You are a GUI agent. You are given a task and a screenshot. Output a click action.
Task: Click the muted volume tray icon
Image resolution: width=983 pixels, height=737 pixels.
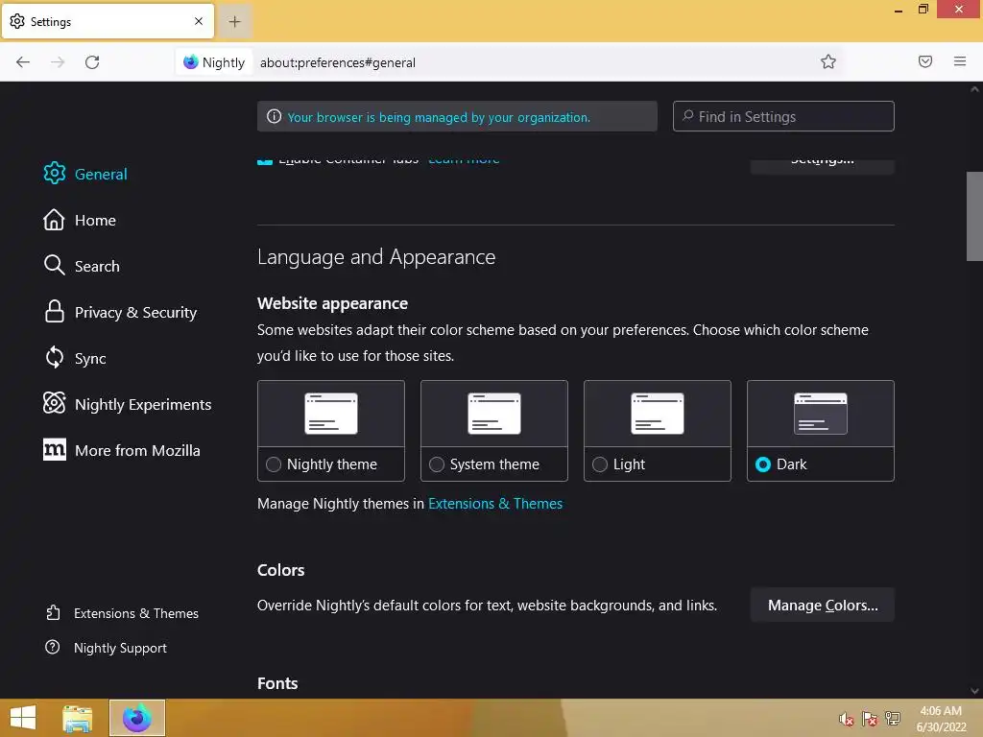[847, 719]
